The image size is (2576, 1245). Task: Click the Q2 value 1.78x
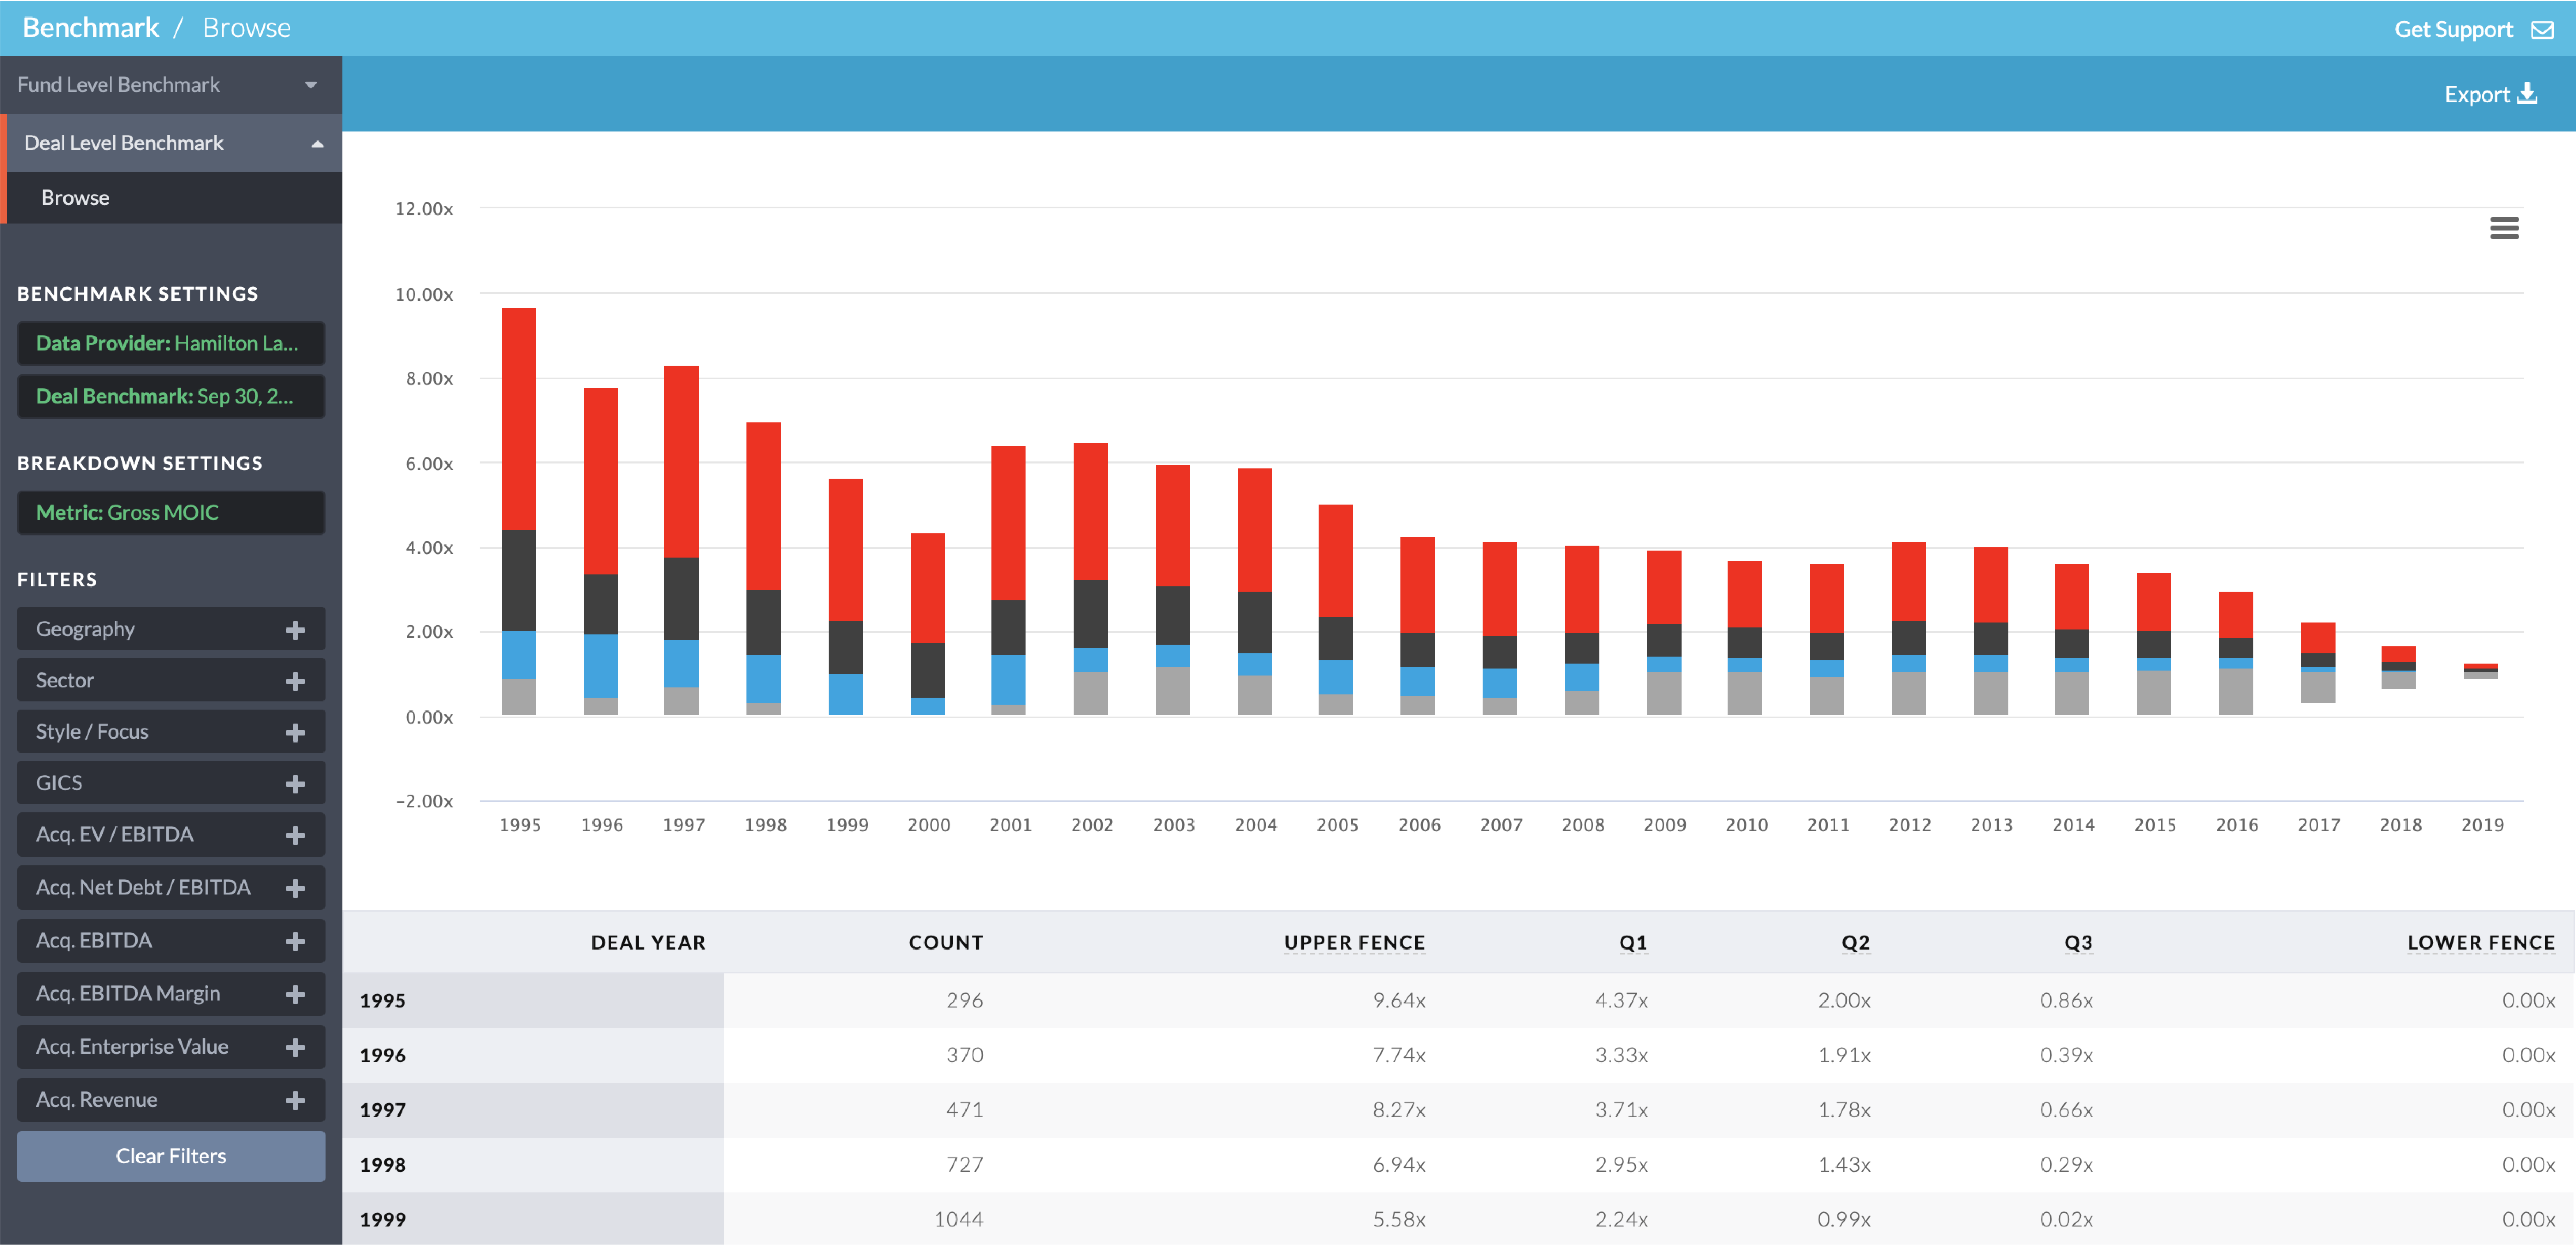[x=1844, y=1110]
